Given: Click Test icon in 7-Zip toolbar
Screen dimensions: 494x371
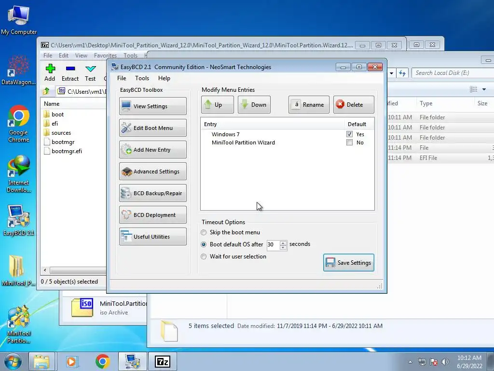Looking at the screenshot, I should [90, 73].
